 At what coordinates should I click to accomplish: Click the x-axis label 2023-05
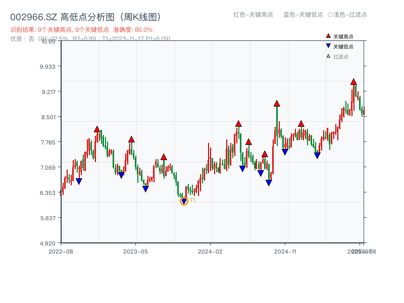[x=135, y=251]
